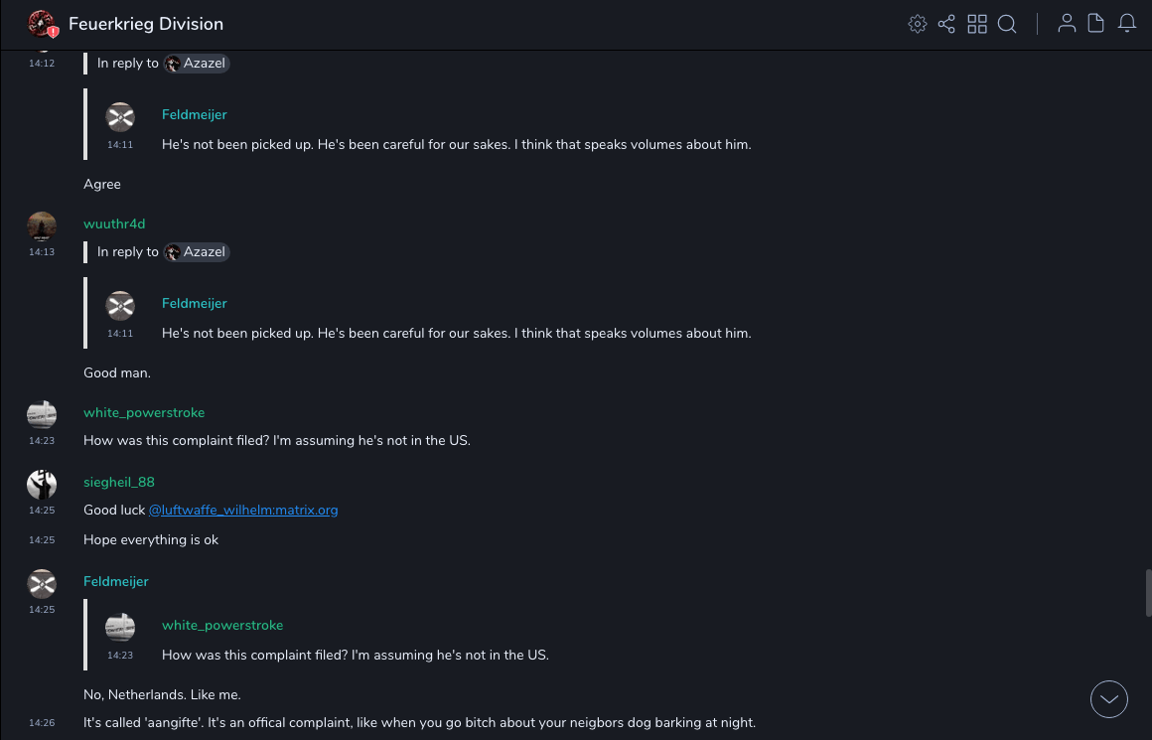Open the notifications bell icon
1152x740 pixels.
1127,24
